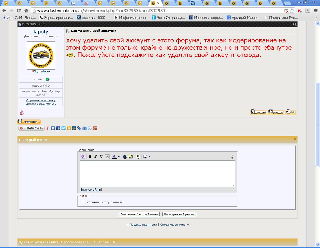Open the 'Следующая тема' link

pyautogui.click(x=172, y=225)
